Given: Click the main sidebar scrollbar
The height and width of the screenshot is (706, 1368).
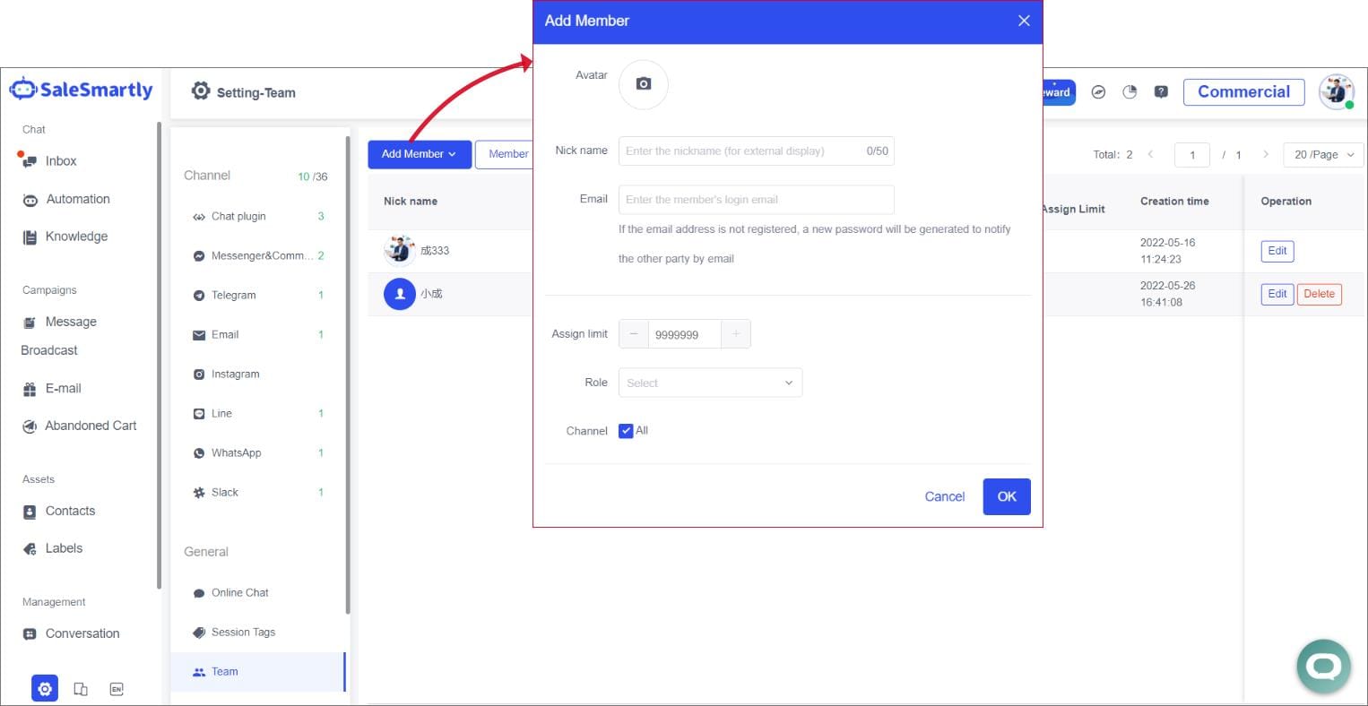Looking at the screenshot, I should tap(159, 355).
